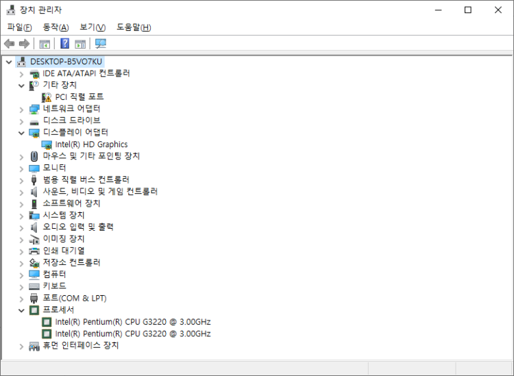
Task: Expand IDE ATA/ATAPI 컨트롤러 node
Action: 21,74
